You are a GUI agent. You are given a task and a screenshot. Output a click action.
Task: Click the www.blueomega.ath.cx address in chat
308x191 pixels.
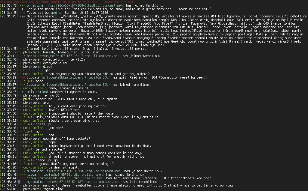click(95, 74)
